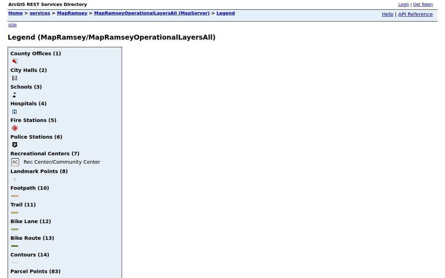Image resolution: width=445 pixels, height=278 pixels.
Task: Open MapRamseyOperationalLayersAll (MapServer) link
Action: tap(152, 13)
